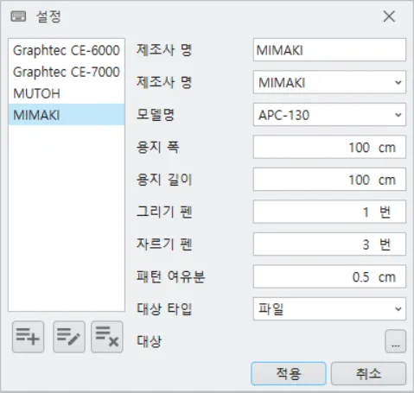Click the delete list item icon

pyautogui.click(x=107, y=337)
